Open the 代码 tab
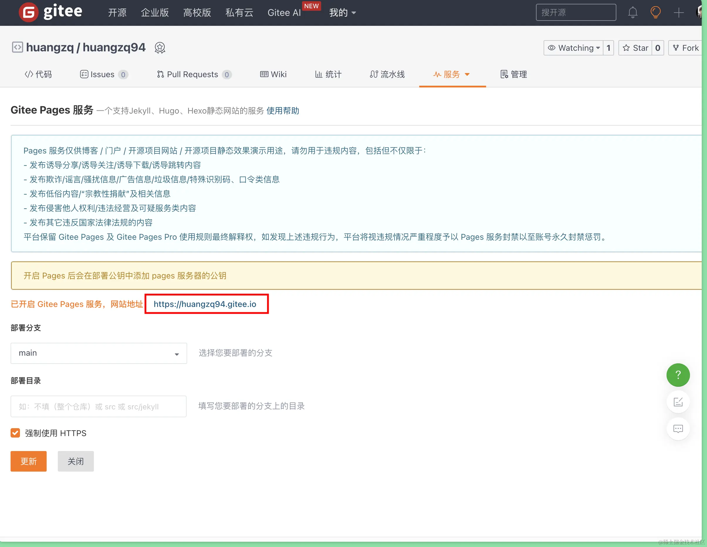The image size is (707, 547). pyautogui.click(x=38, y=75)
